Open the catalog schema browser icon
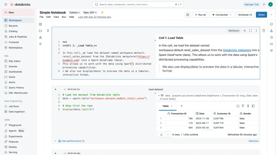Viewport: 276px width, 155px height. 40,37
